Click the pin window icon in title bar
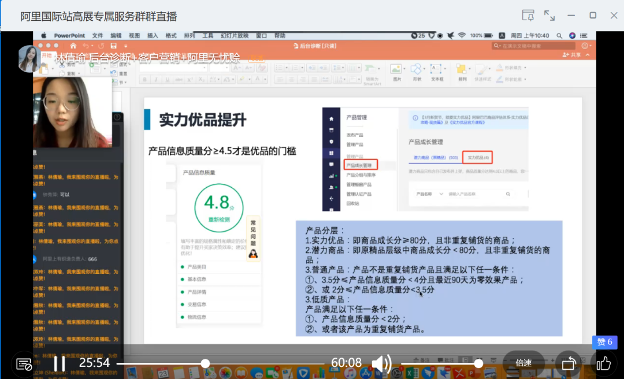Image resolution: width=624 pixels, height=379 pixels. 528,16
